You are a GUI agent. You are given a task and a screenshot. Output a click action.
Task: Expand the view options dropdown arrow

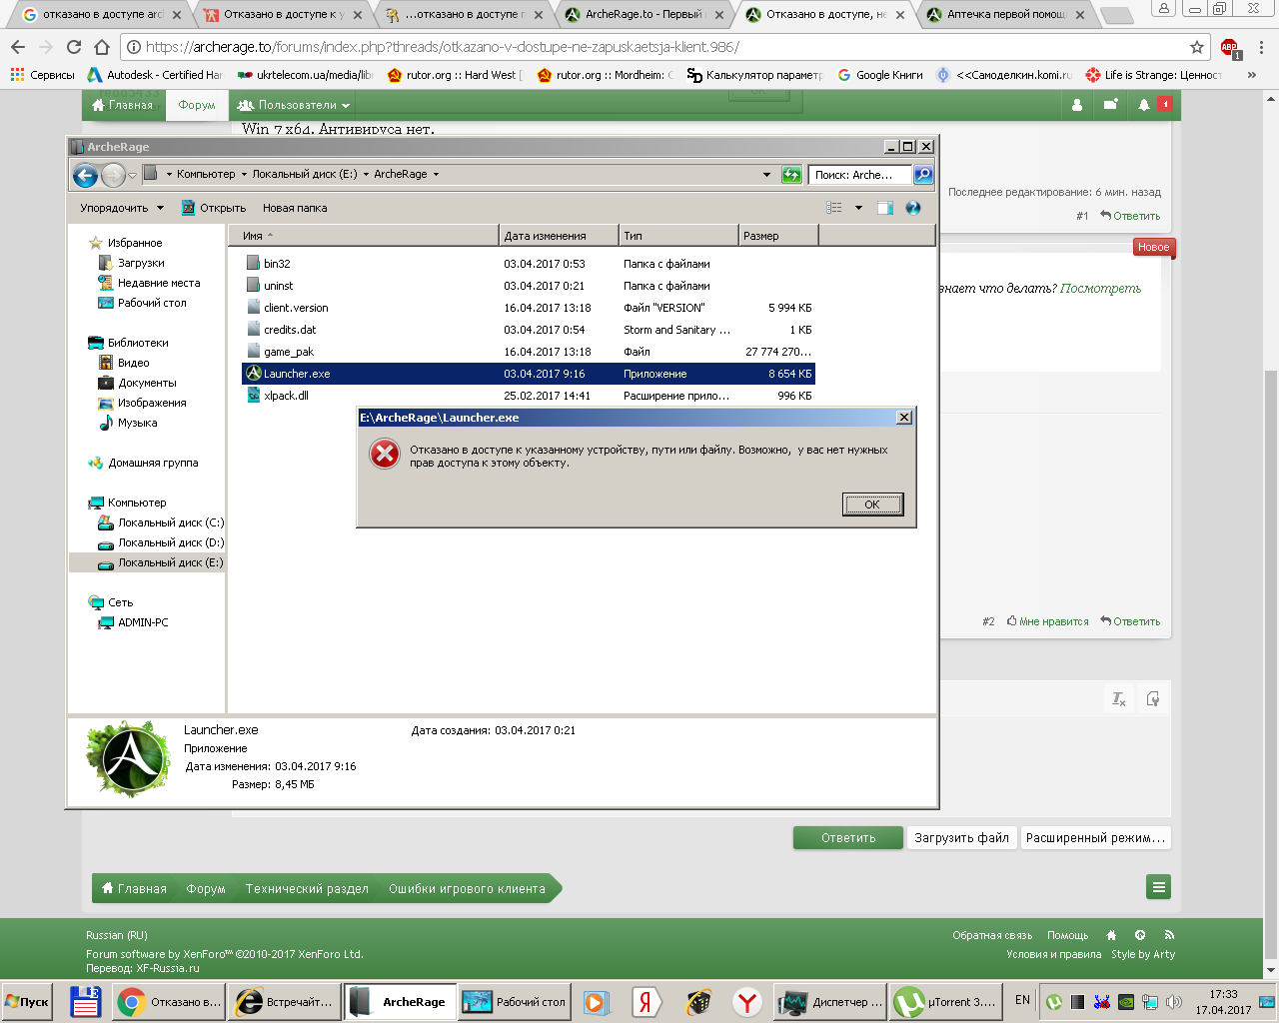(858, 208)
